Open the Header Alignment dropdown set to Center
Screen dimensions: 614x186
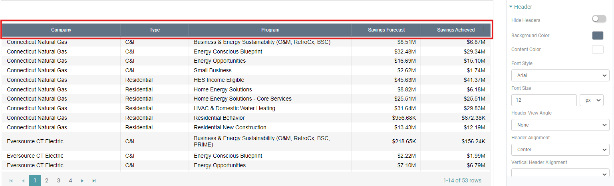560,150
